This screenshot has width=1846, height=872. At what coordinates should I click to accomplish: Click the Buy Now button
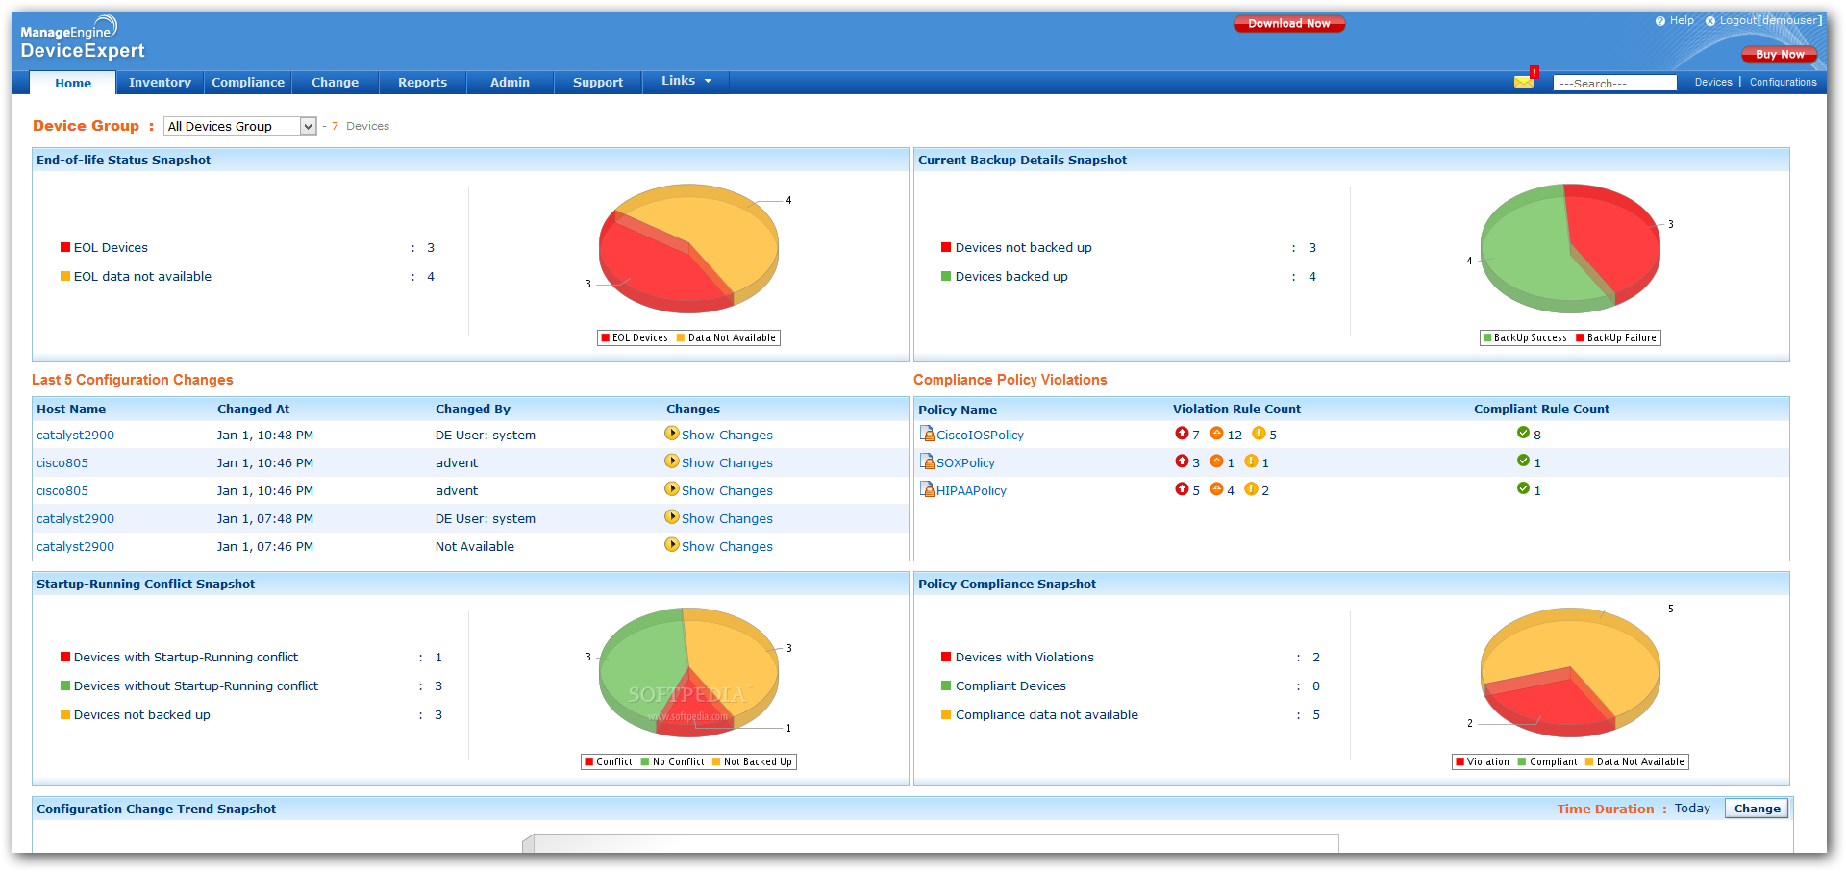[x=1780, y=55]
